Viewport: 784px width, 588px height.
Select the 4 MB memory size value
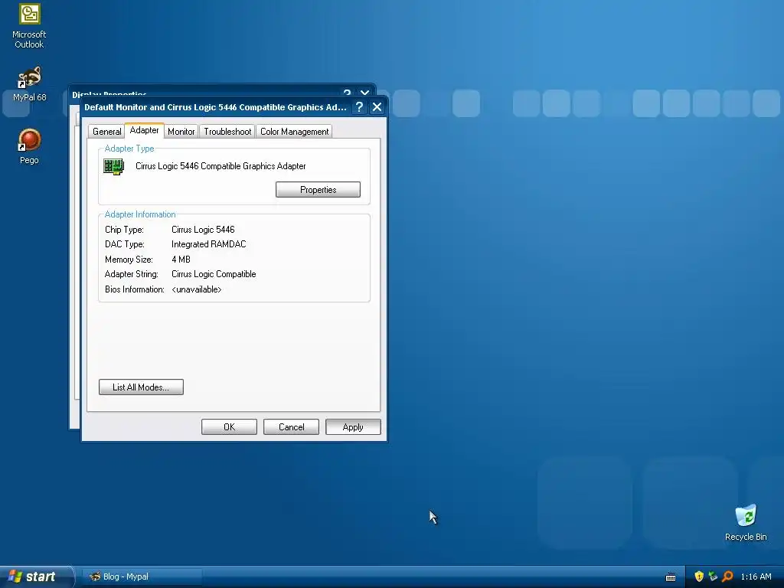click(x=181, y=259)
